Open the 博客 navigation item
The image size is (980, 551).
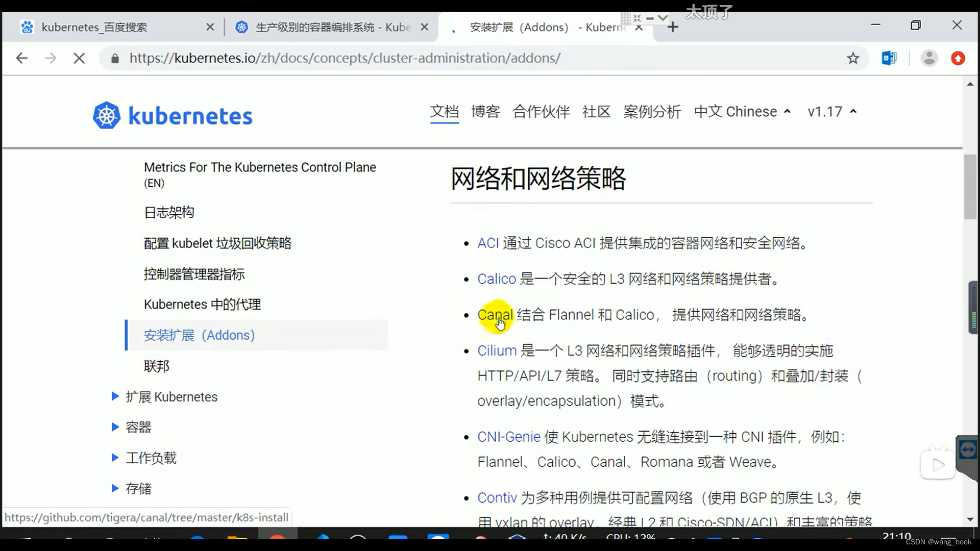[x=485, y=112]
